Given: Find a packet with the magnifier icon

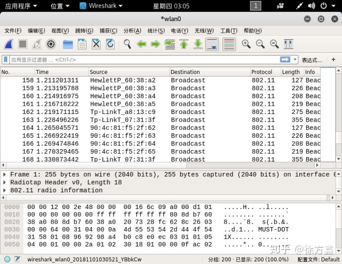Looking at the screenshot, I should tap(127, 44).
